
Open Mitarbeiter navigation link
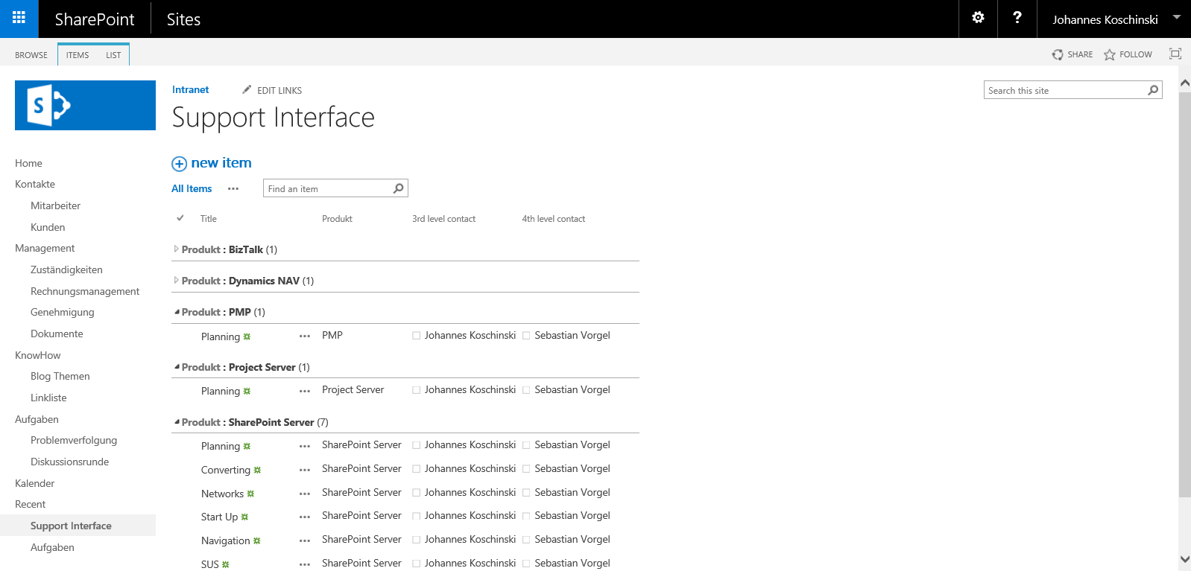55,205
